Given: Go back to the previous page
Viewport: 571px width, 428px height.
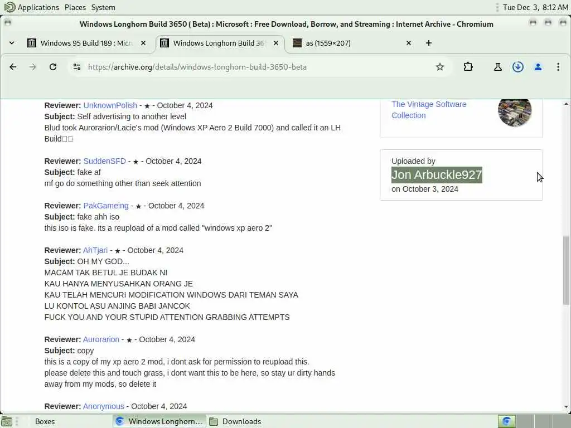Looking at the screenshot, I should [13, 67].
